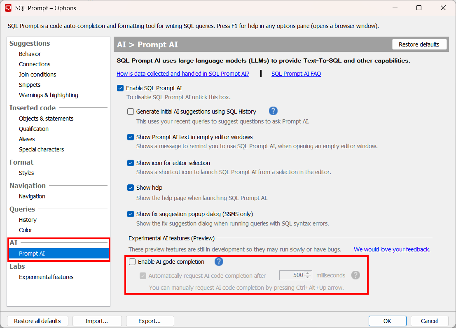Click We would love your feedback link
Viewport: 456px width, 328px height.
[392, 249]
